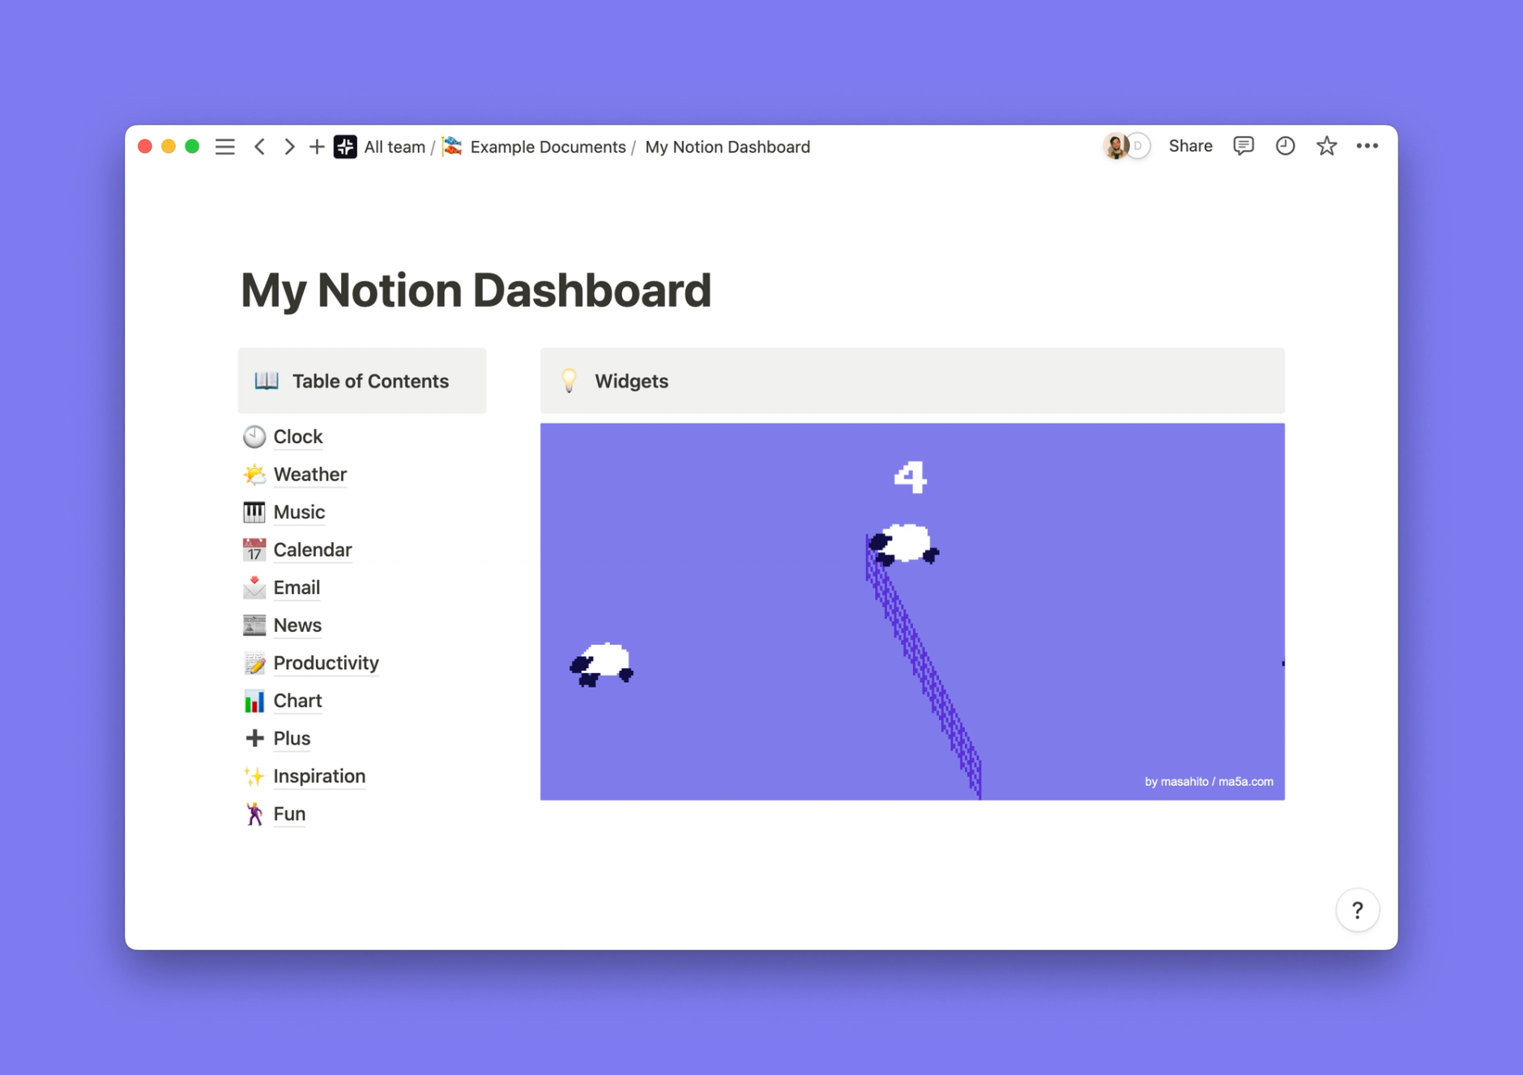Image resolution: width=1523 pixels, height=1075 pixels.
Task: Go forward with the right arrow
Action: click(x=288, y=147)
